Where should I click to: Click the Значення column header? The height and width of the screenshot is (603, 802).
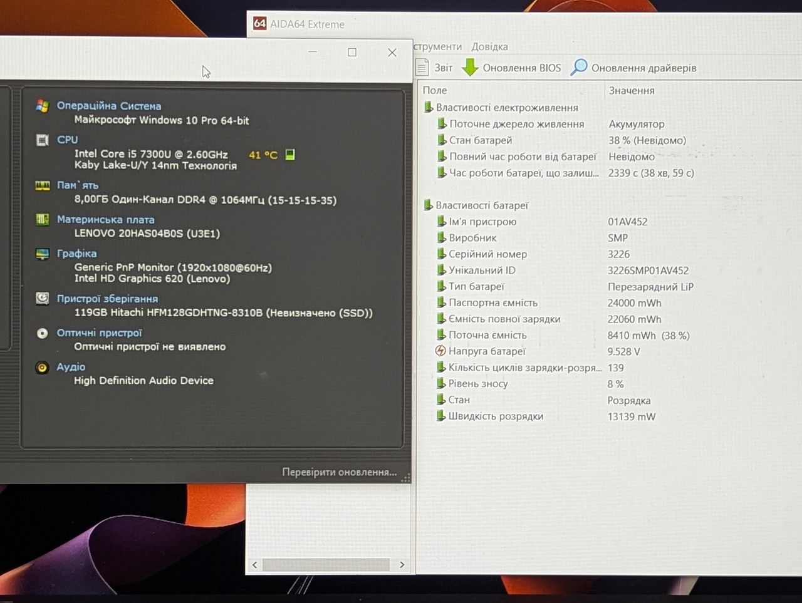(632, 91)
